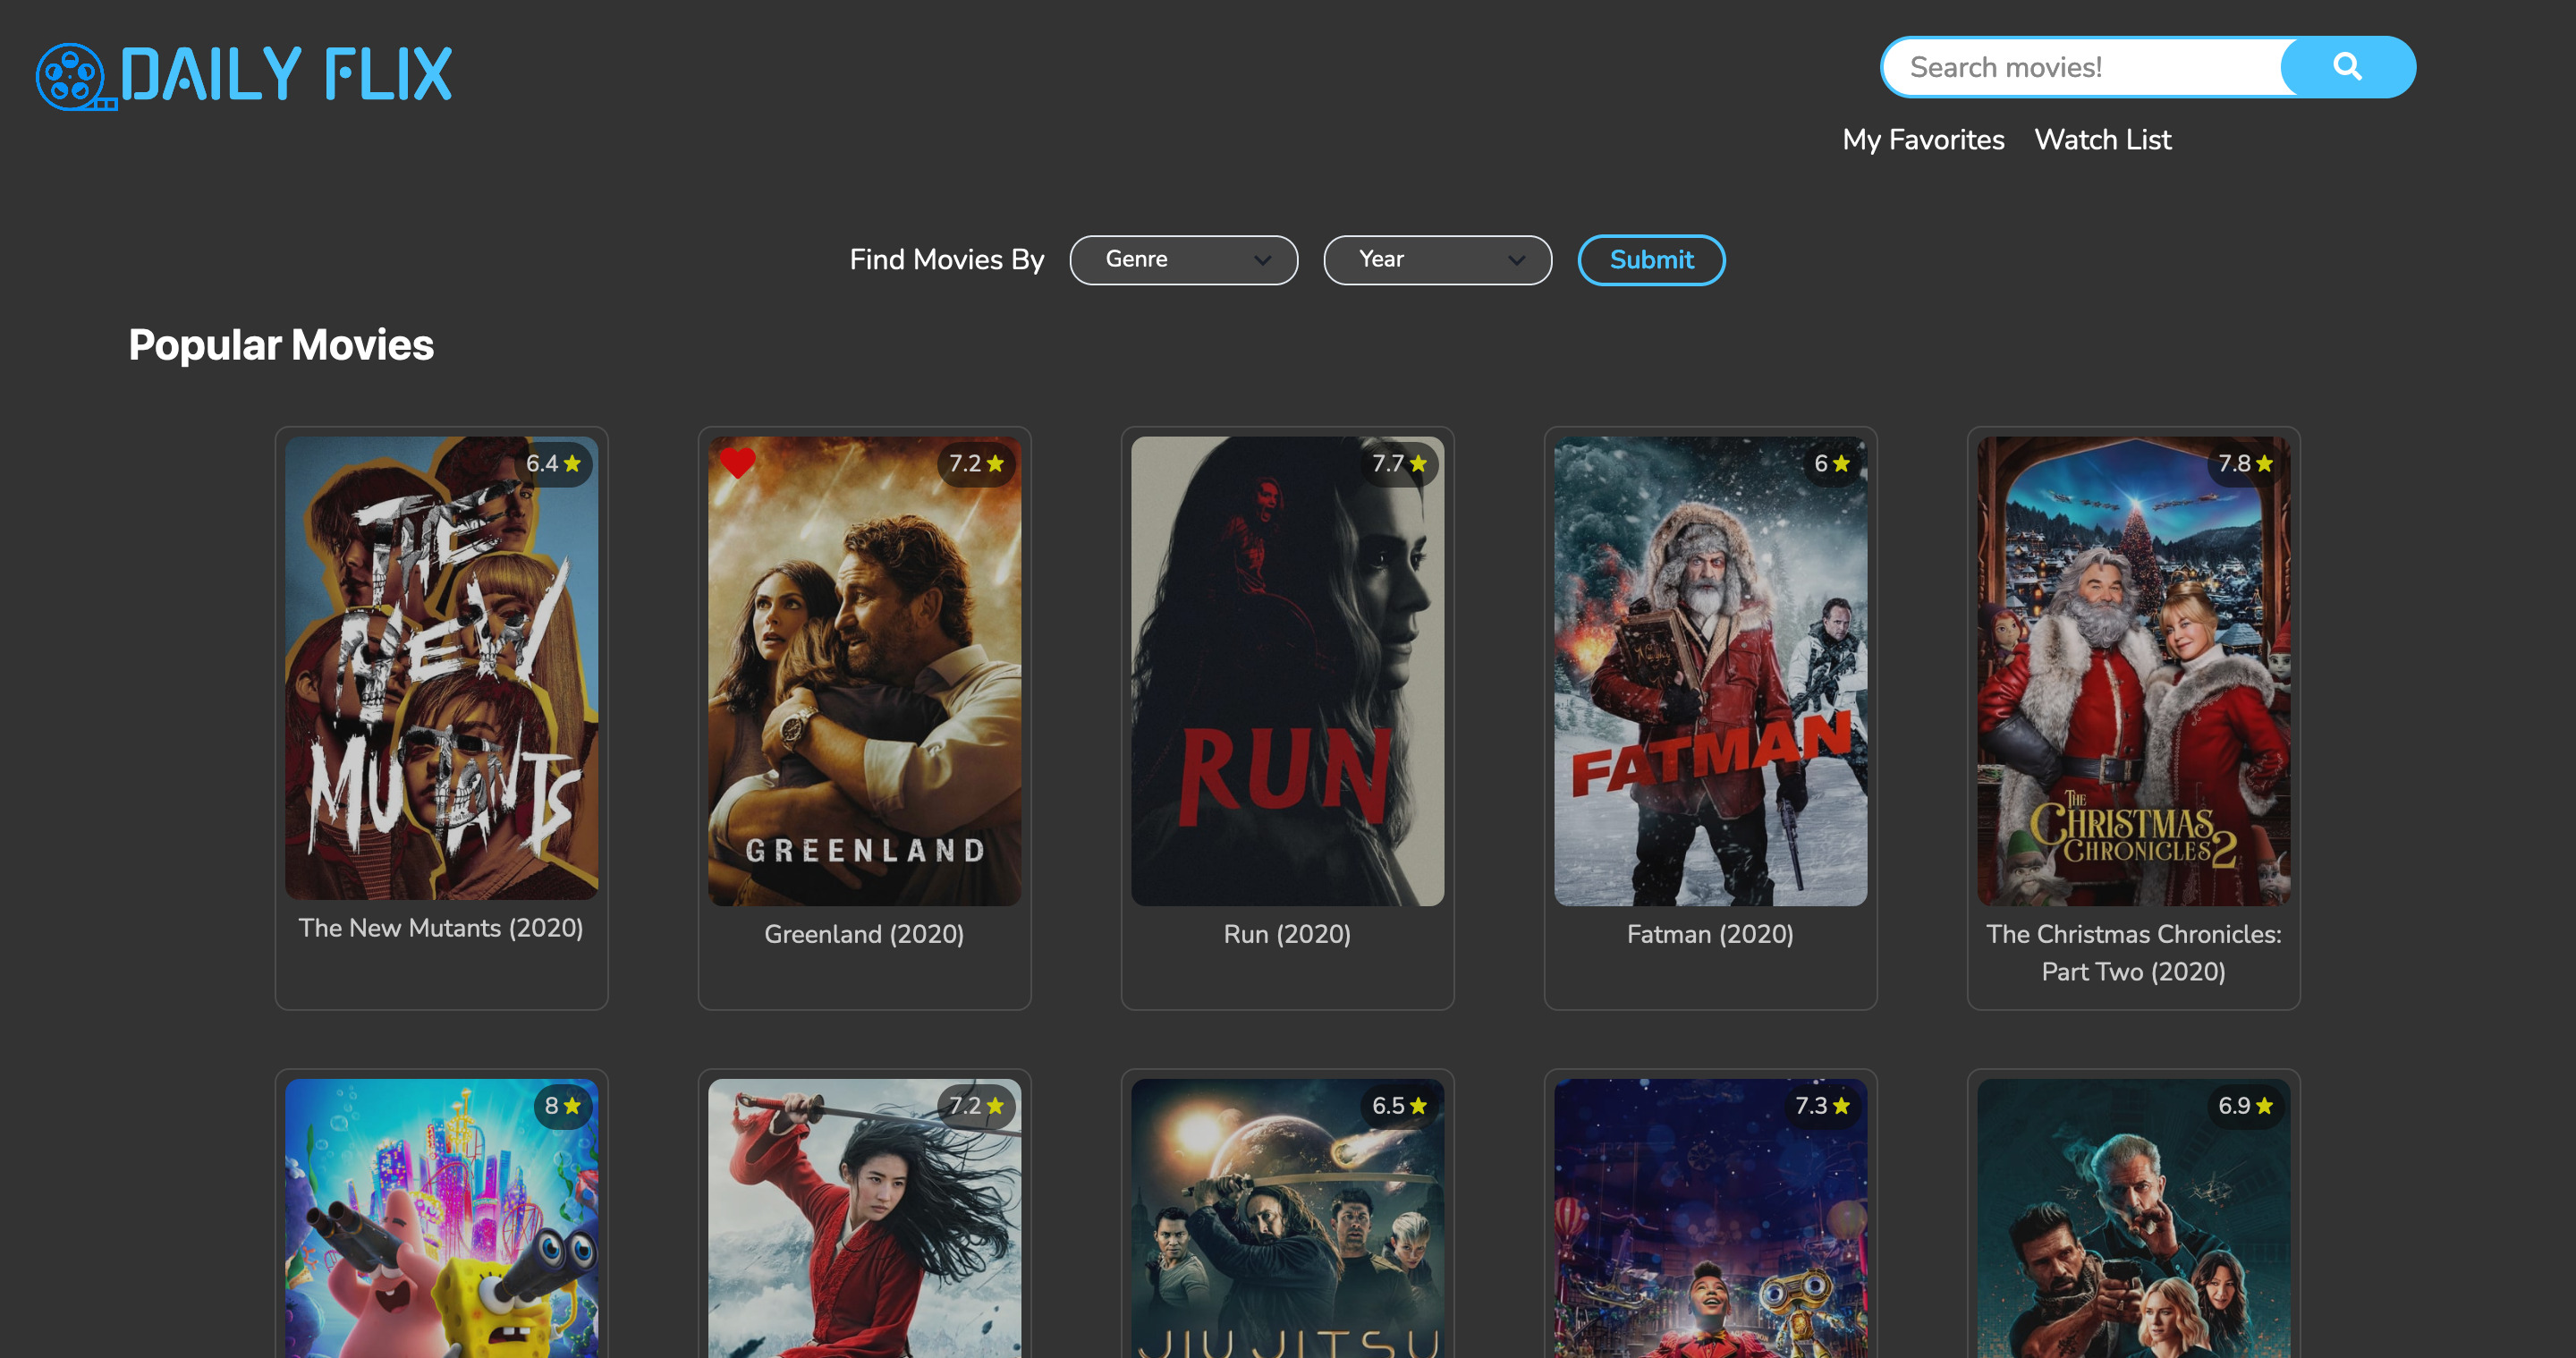Viewport: 2576px width, 1358px height.
Task: Open the Jiu Jitsu movie poster
Action: point(1287,1218)
